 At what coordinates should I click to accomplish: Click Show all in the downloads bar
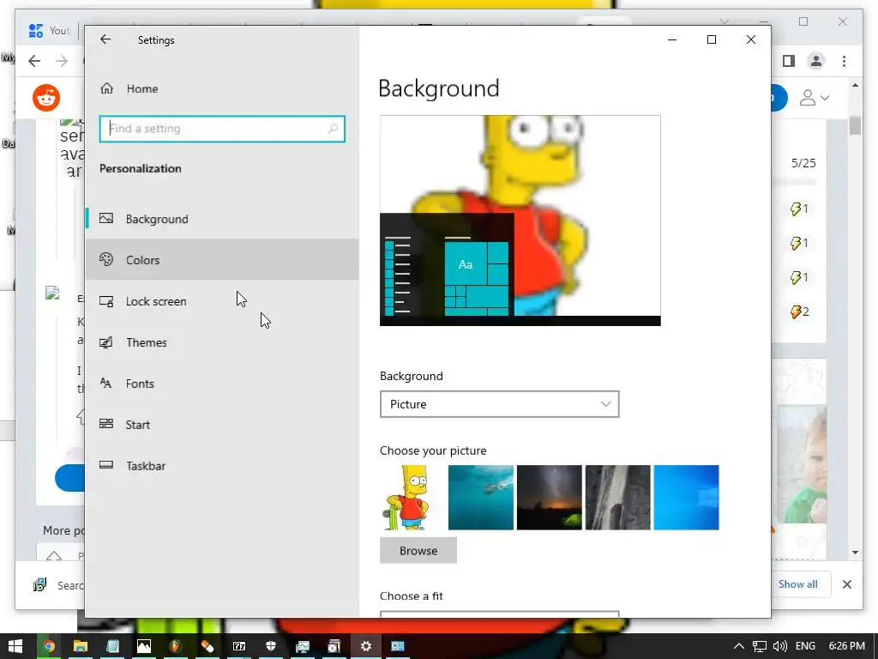797,583
